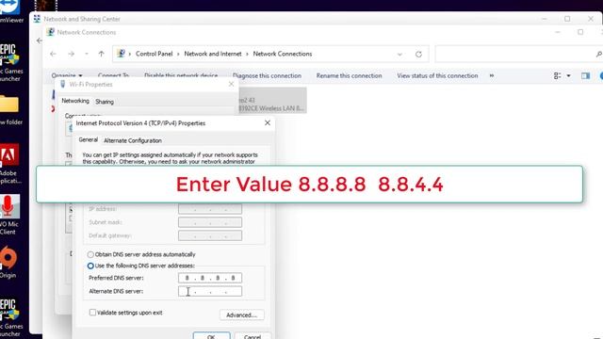Click the Alternate DNS server field

click(210, 291)
